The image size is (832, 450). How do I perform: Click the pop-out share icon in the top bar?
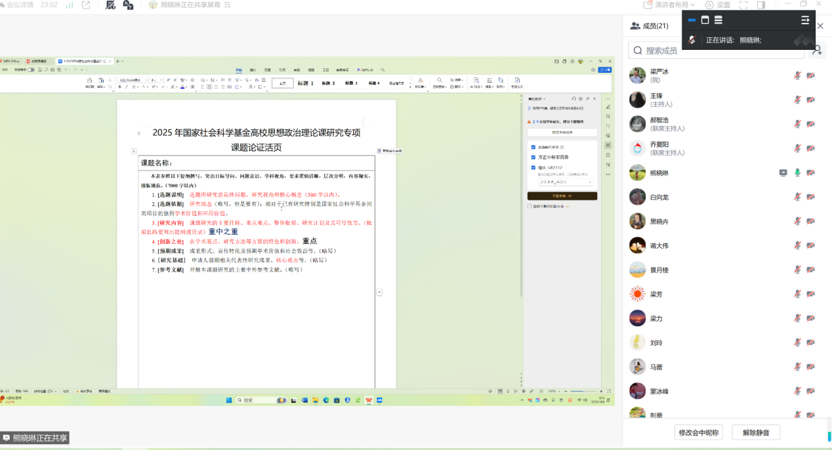[x=86, y=5]
